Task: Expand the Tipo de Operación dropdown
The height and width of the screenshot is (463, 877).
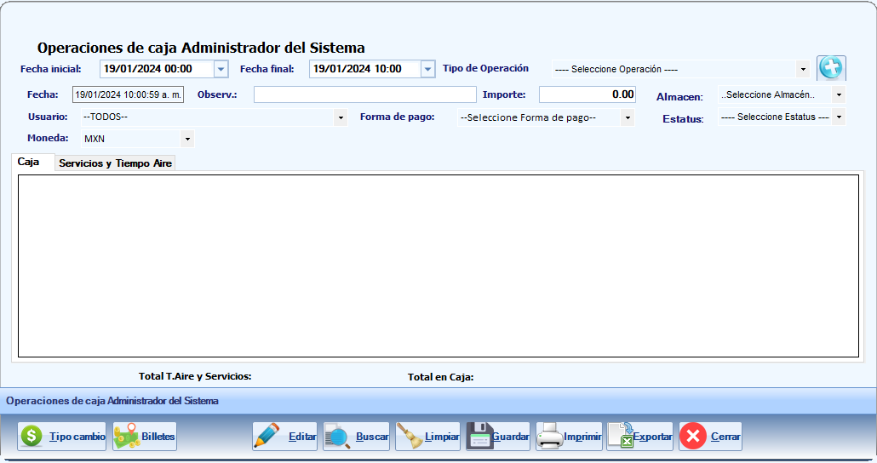Action: pyautogui.click(x=803, y=69)
